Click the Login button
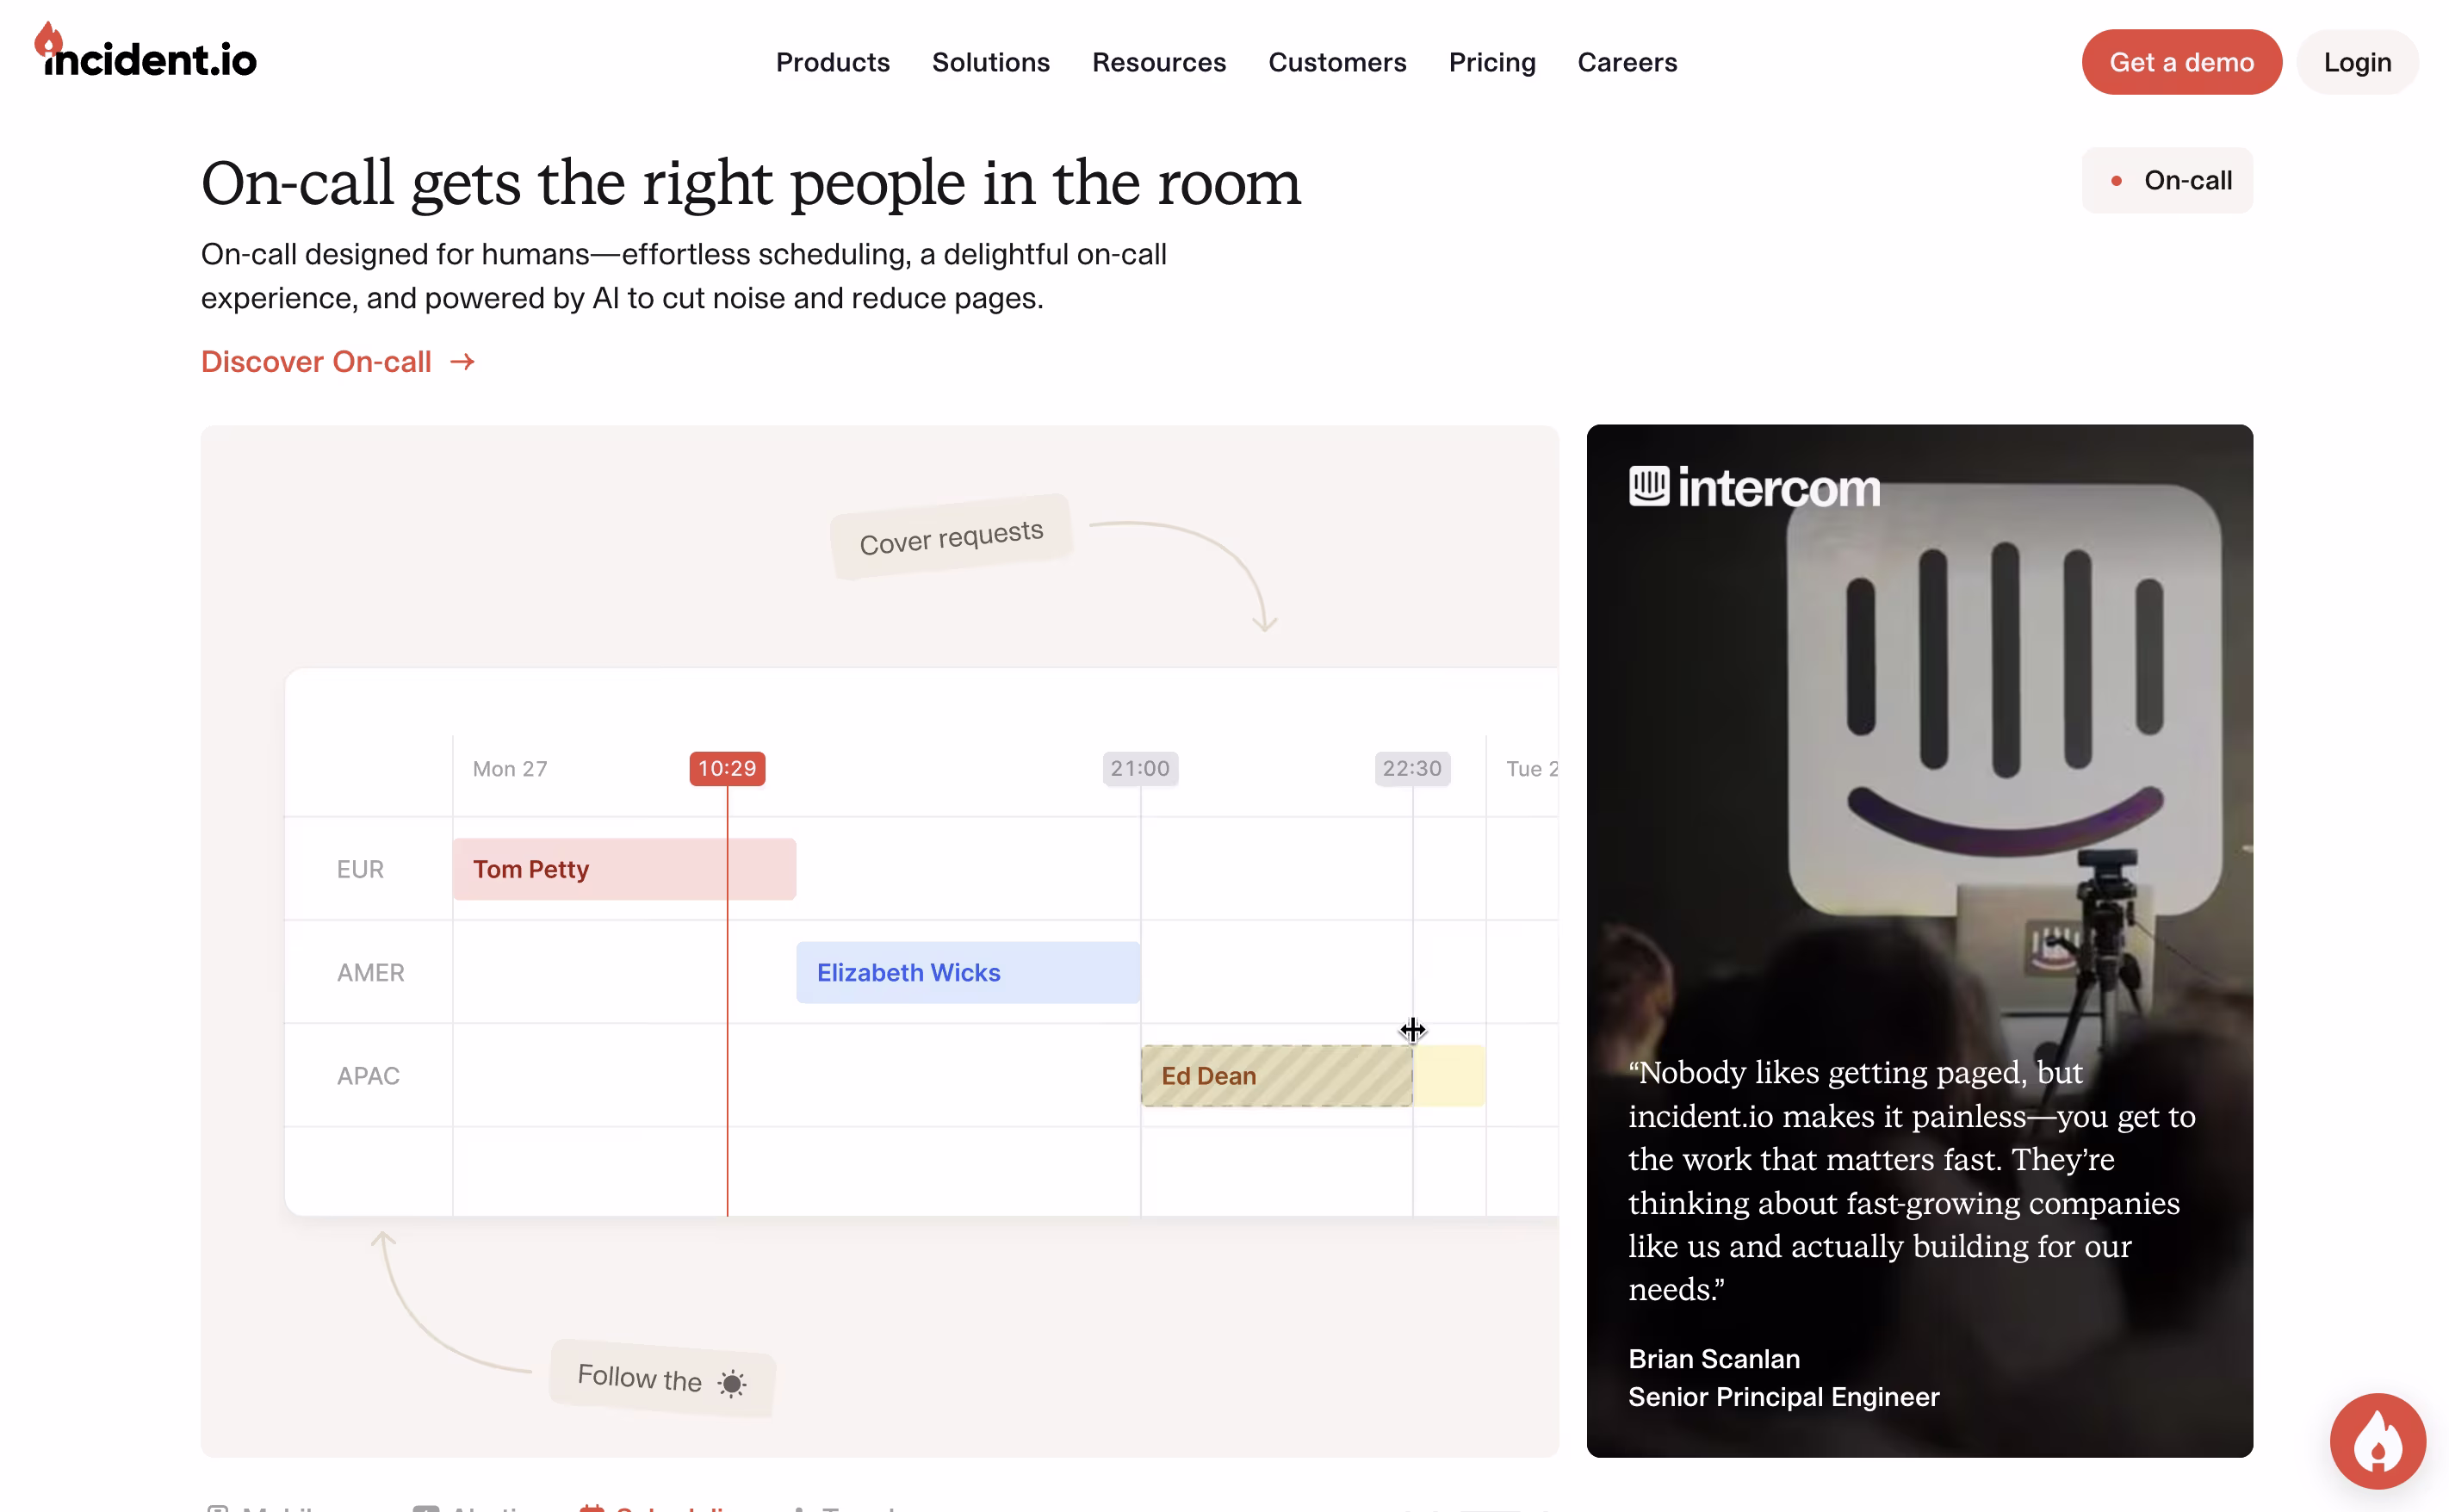The width and height of the screenshot is (2449, 1512). click(x=2356, y=62)
